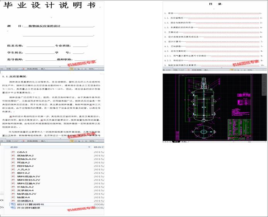Click the 耳座A2 file icon
Screen dimensions: 268x217
click(x=13, y=162)
